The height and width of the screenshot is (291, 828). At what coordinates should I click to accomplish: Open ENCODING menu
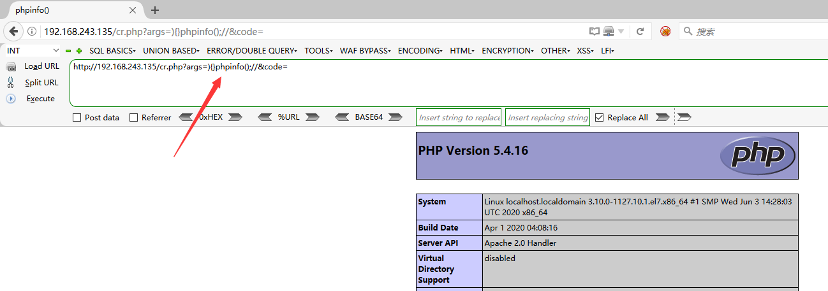click(x=421, y=50)
